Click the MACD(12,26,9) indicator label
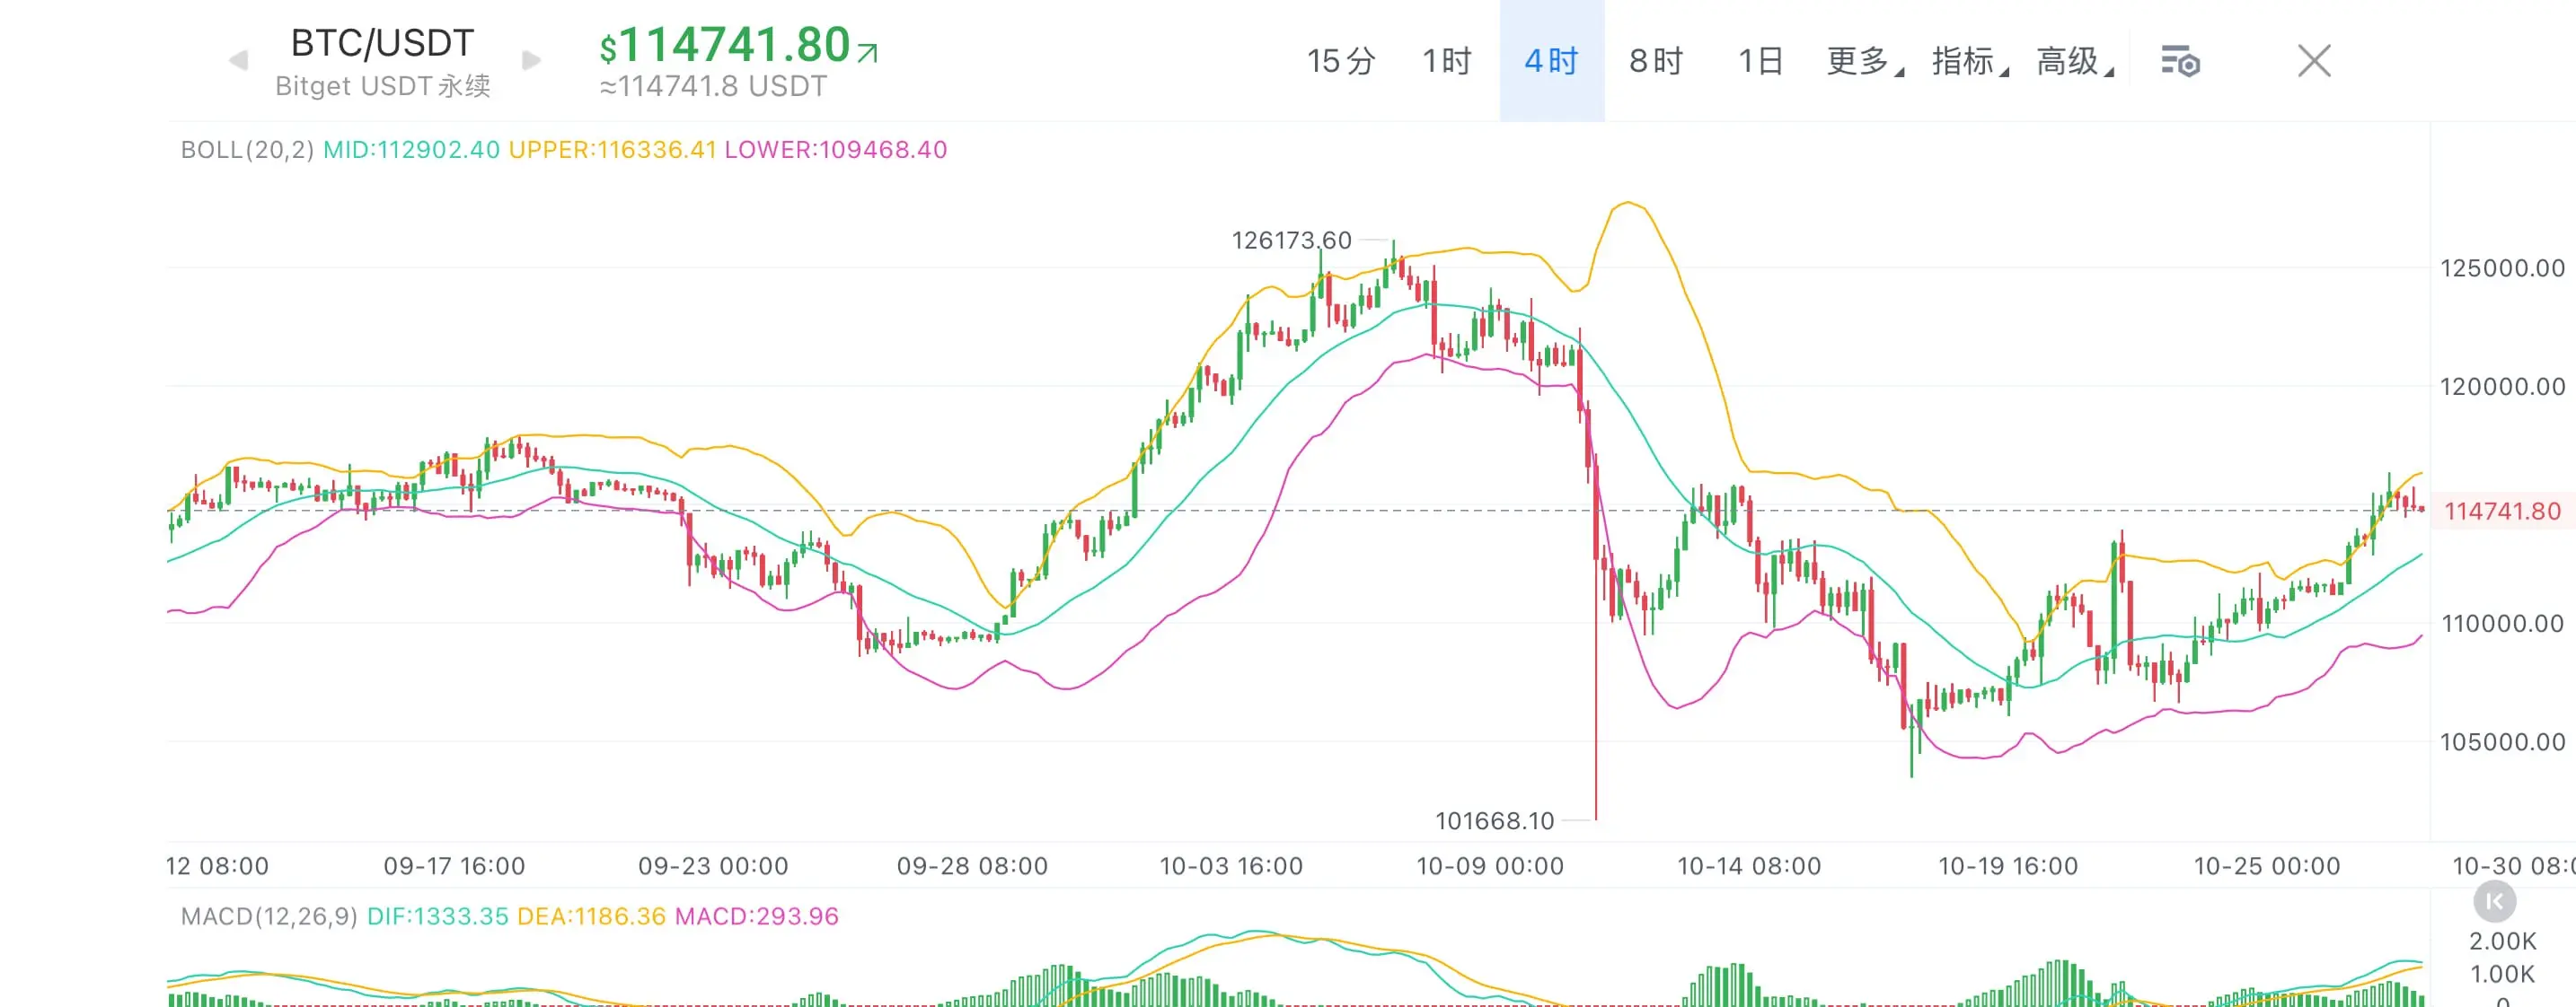This screenshot has width=2576, height=1007. pos(269,916)
